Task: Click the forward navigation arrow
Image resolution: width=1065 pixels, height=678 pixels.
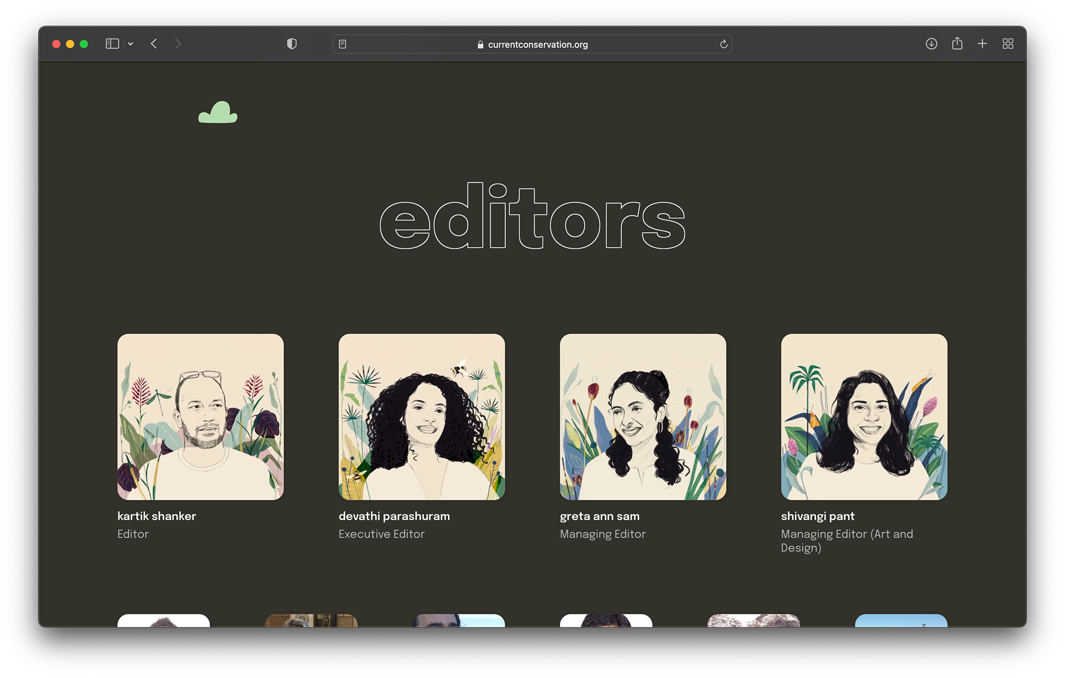Action: click(x=178, y=44)
